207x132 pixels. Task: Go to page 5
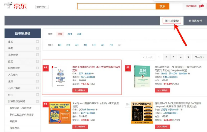188,57
